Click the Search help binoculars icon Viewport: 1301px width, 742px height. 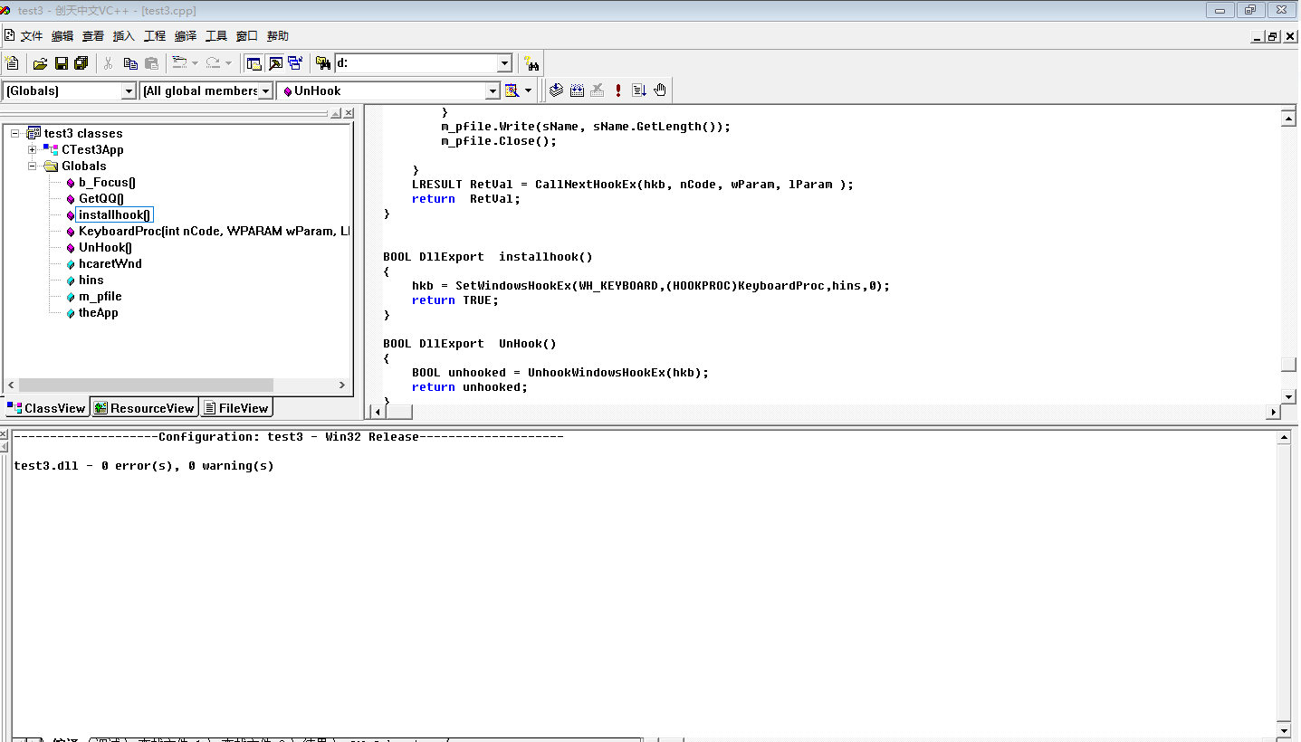pyautogui.click(x=531, y=63)
